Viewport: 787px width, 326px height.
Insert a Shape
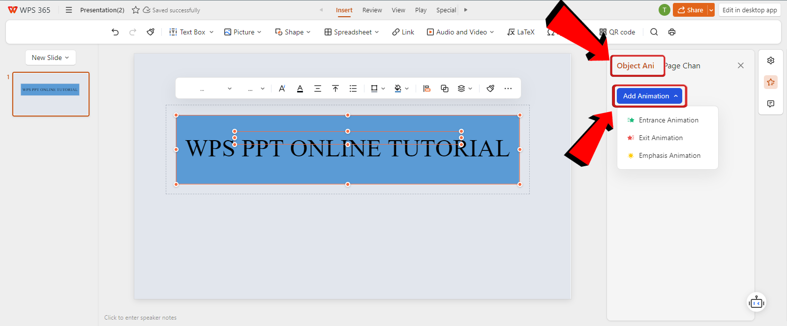(x=289, y=32)
